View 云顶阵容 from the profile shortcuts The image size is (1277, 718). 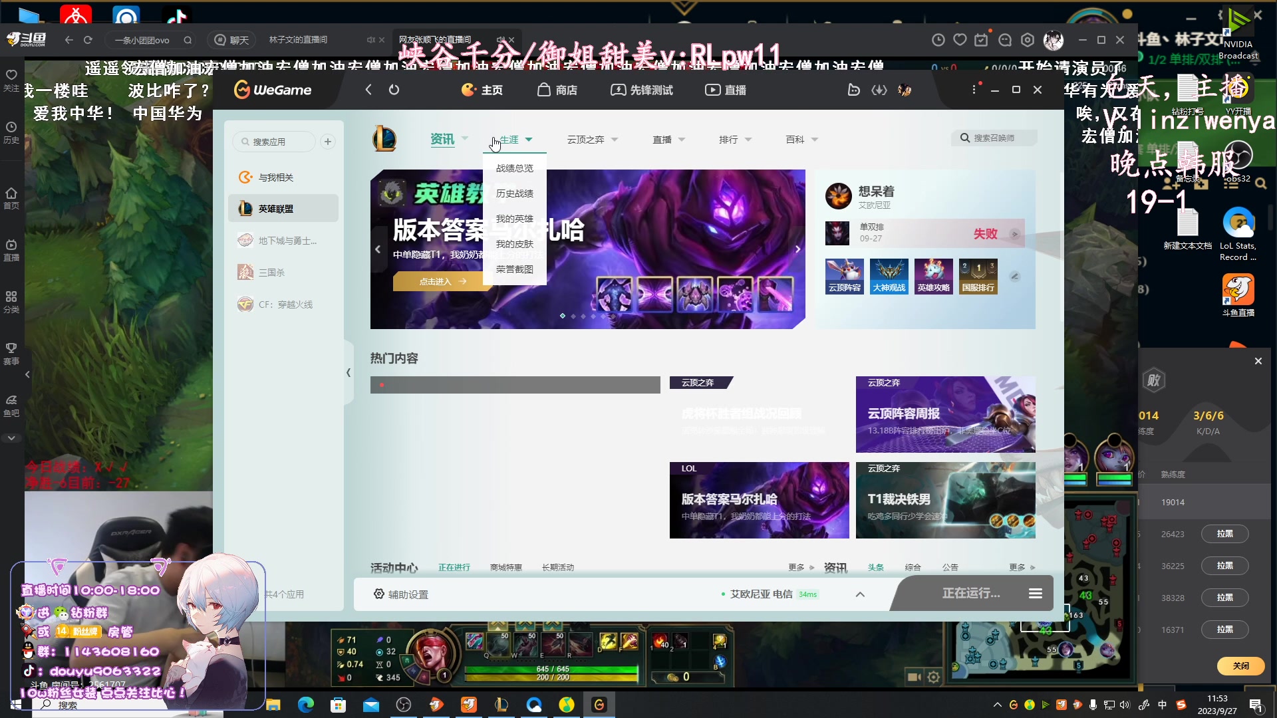pos(844,276)
